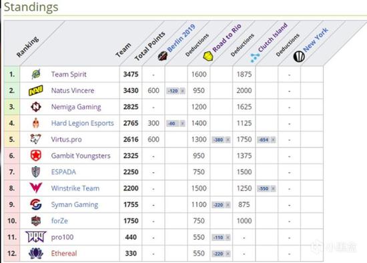
Task: Click the Hard Legion Esports helmet logo
Action: pos(36,123)
